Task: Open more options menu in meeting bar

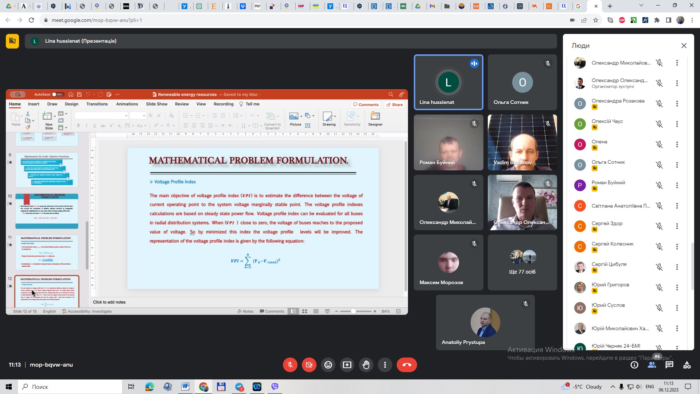Action: 385,365
